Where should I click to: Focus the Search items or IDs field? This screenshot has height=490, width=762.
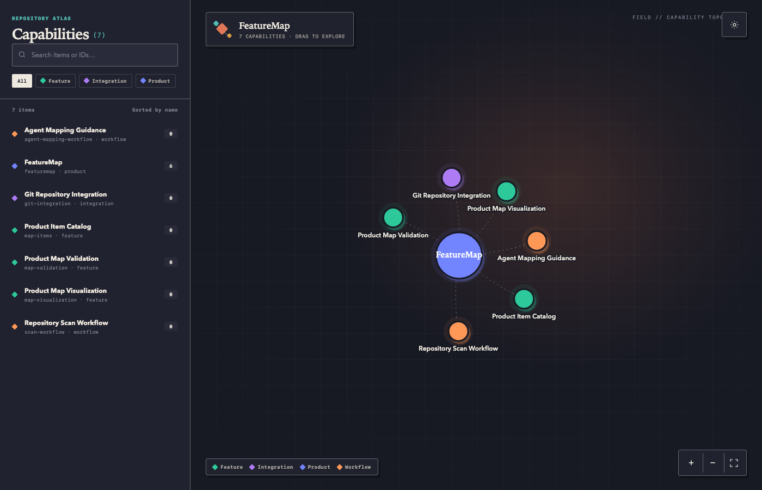95,55
